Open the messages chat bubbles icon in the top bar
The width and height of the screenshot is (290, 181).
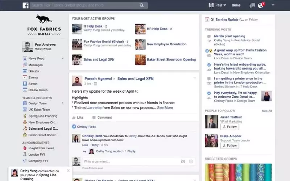[x=252, y=5]
